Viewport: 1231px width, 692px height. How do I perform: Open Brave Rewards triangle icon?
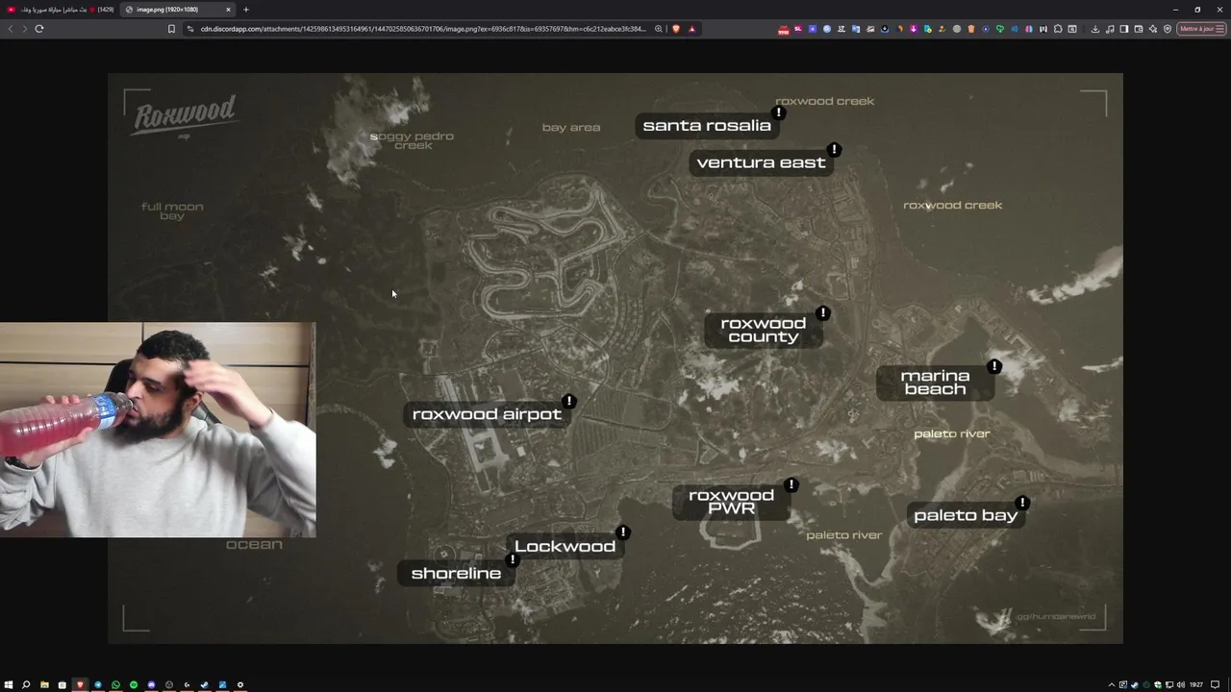pyautogui.click(x=691, y=29)
